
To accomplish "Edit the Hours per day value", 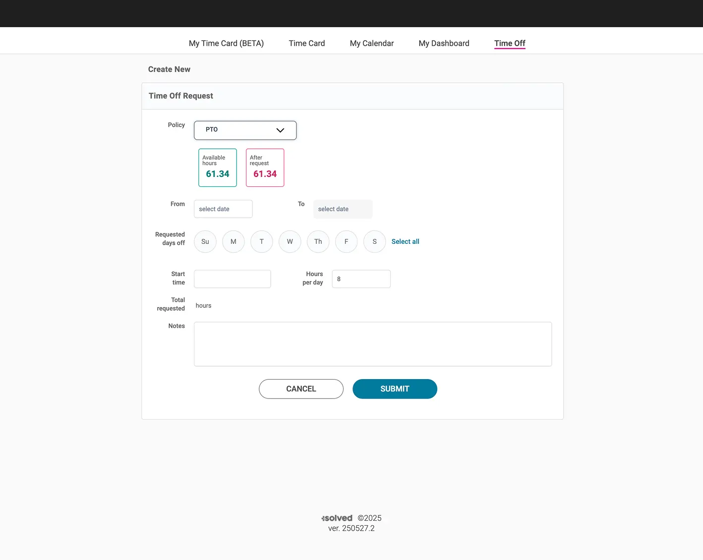I will pos(361,279).
